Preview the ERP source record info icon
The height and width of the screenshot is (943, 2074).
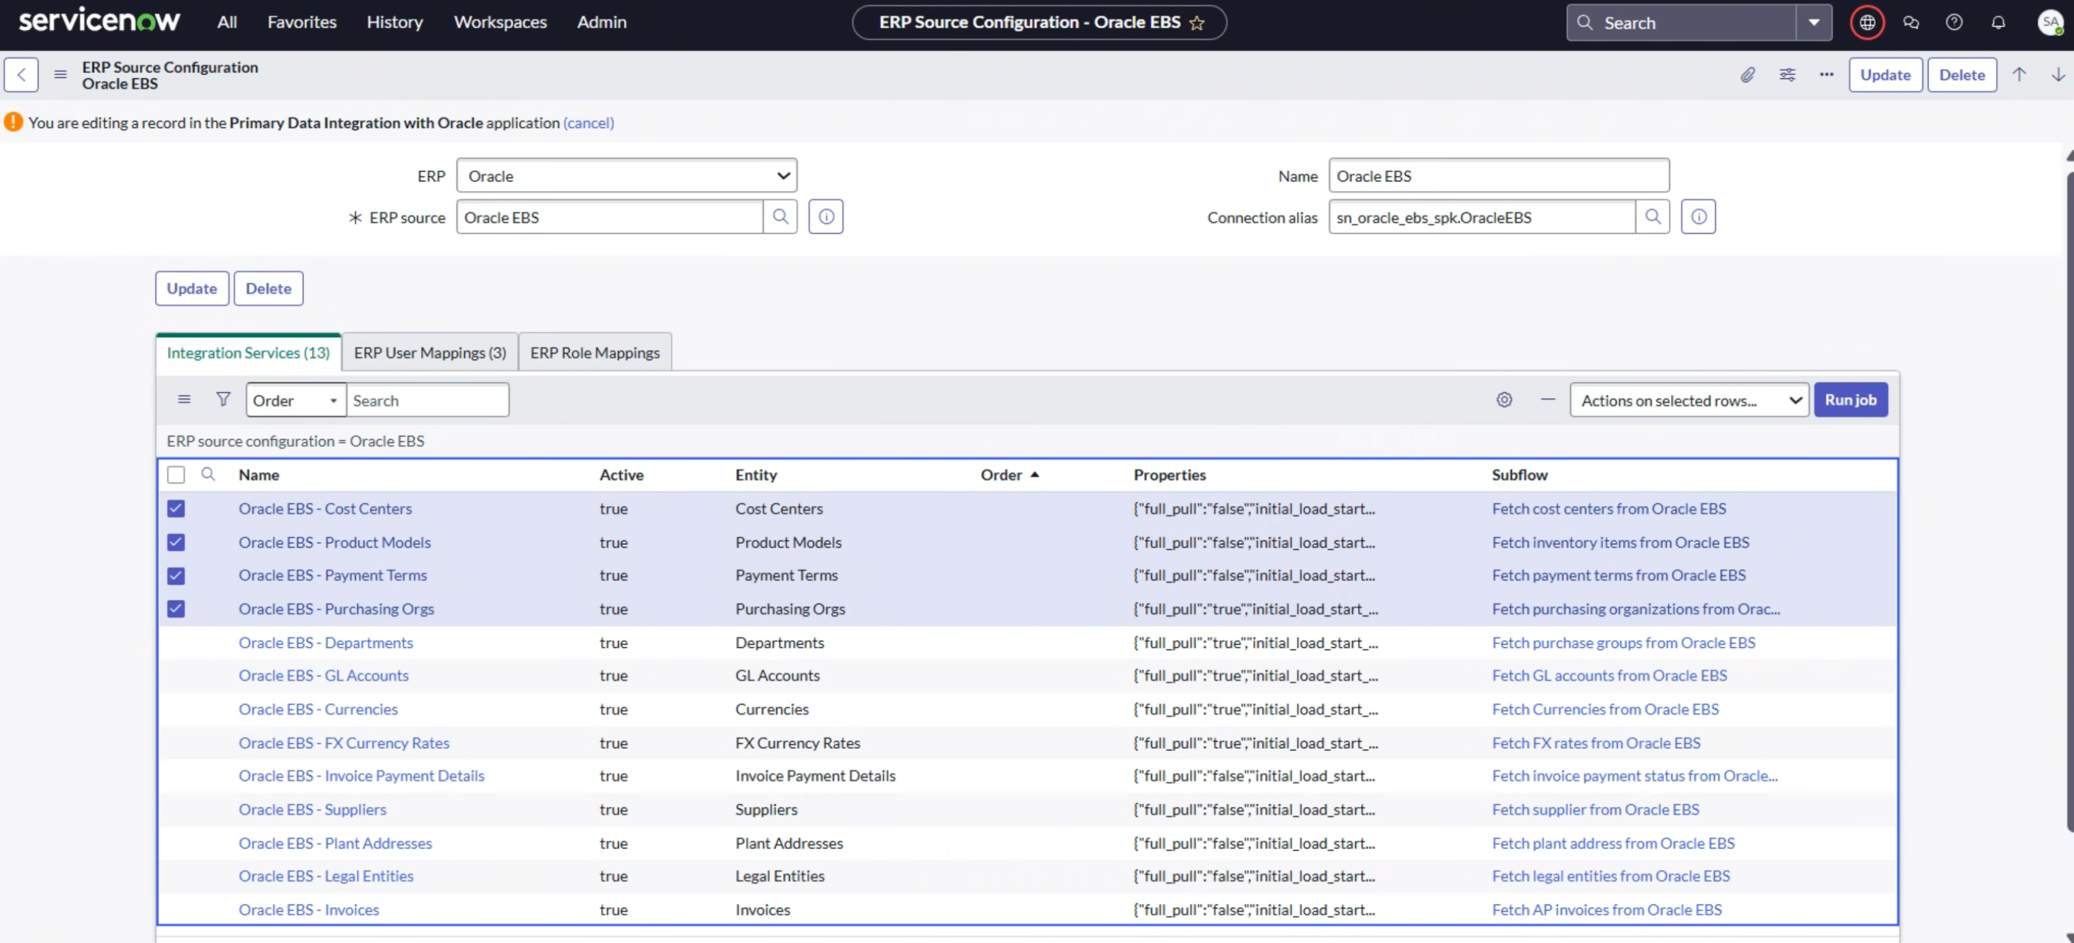826,216
